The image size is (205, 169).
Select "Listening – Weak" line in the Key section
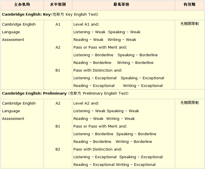coord(89,32)
